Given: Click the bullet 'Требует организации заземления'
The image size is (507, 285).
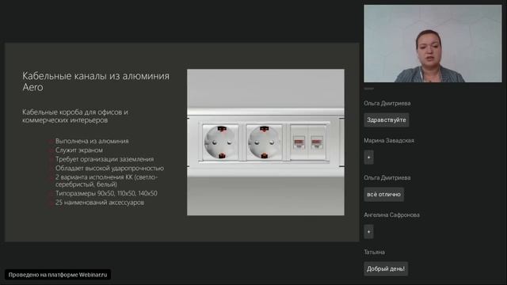Looking at the screenshot, I should pyautogui.click(x=105, y=159).
